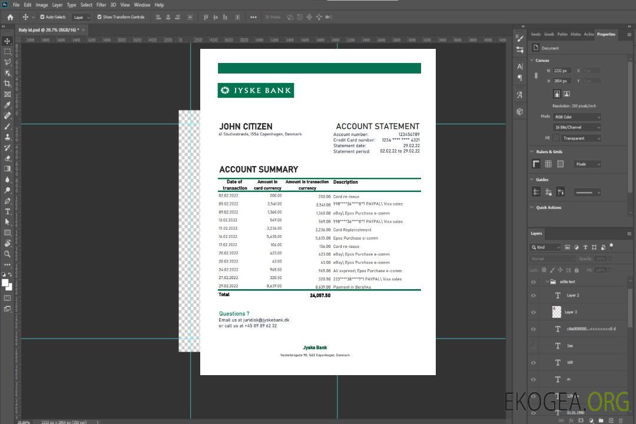This screenshot has width=636, height=424.
Task: Select the Zoom tool
Action: click(x=7, y=254)
